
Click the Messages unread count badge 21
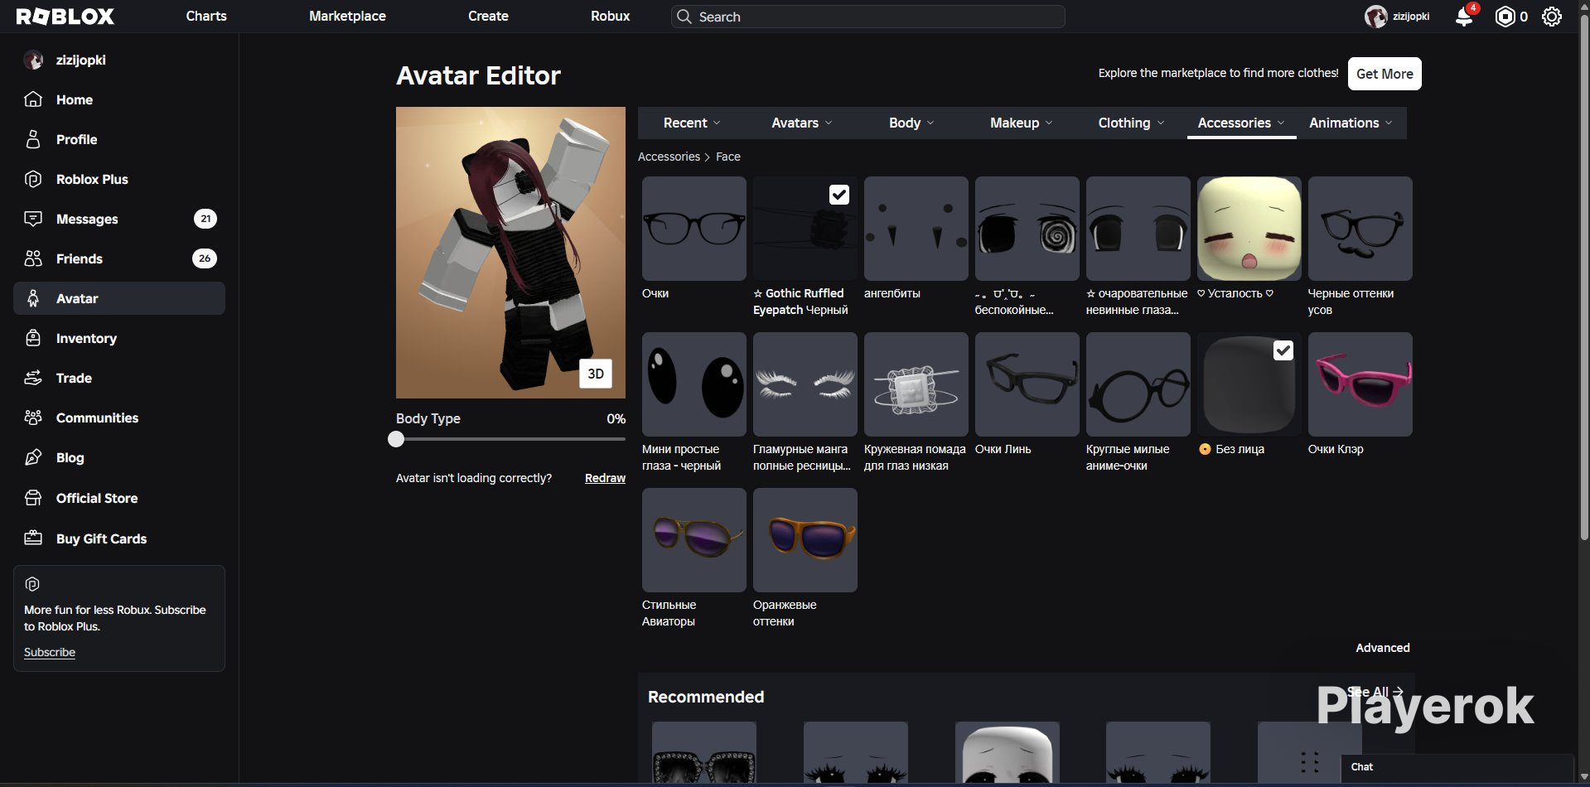pyautogui.click(x=205, y=219)
